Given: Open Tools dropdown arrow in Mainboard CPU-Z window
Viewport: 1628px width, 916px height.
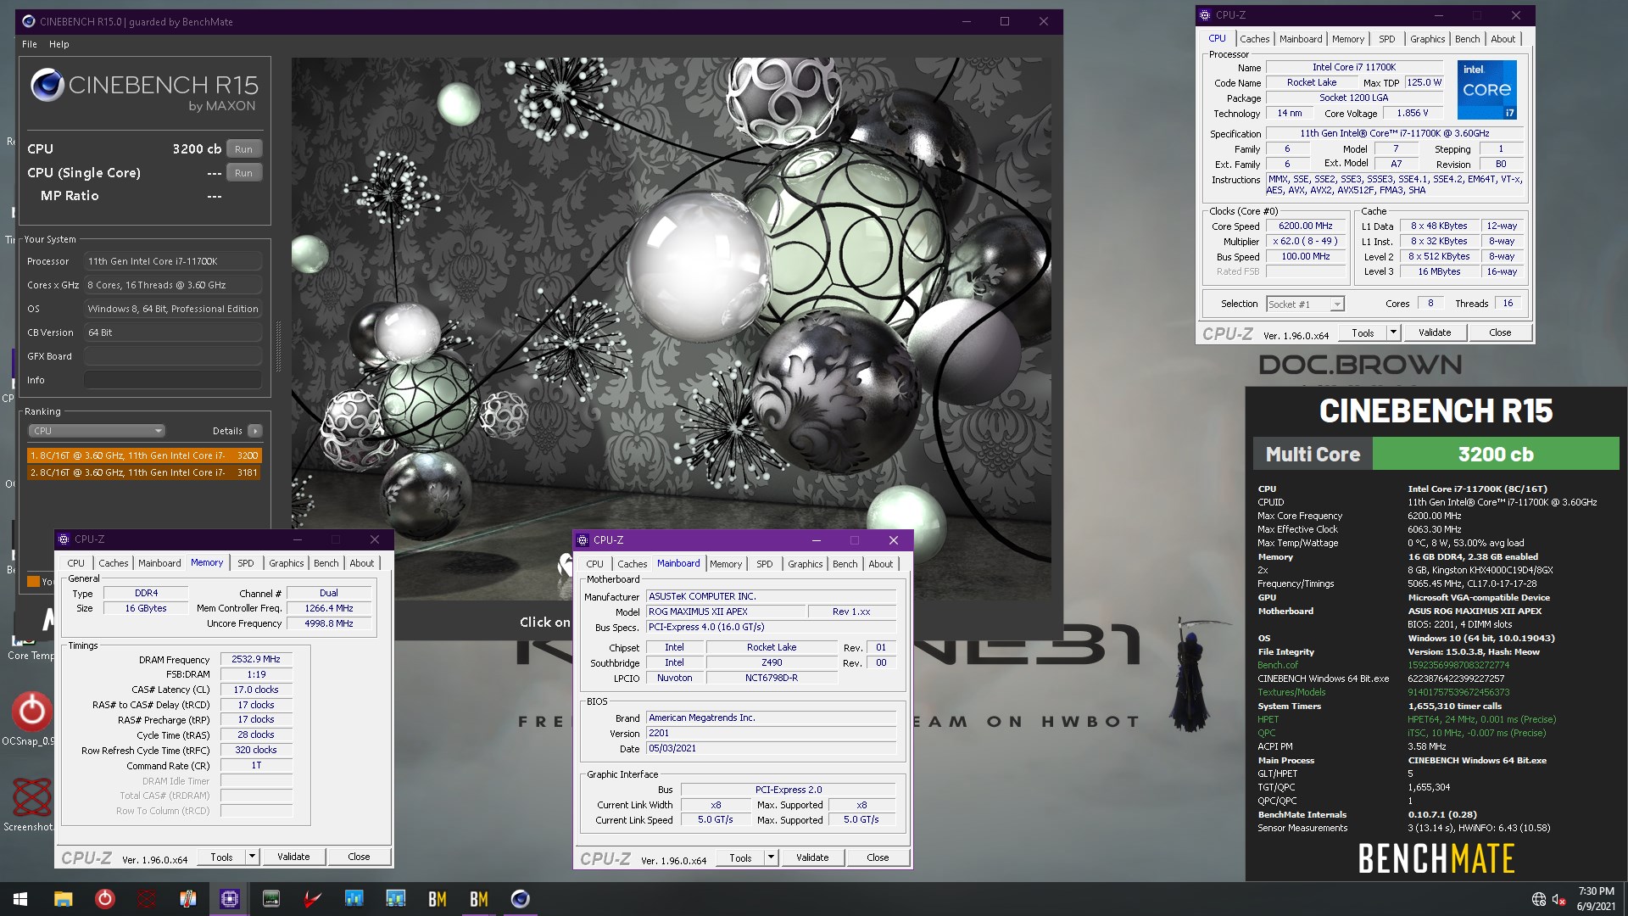Looking at the screenshot, I should [x=770, y=857].
